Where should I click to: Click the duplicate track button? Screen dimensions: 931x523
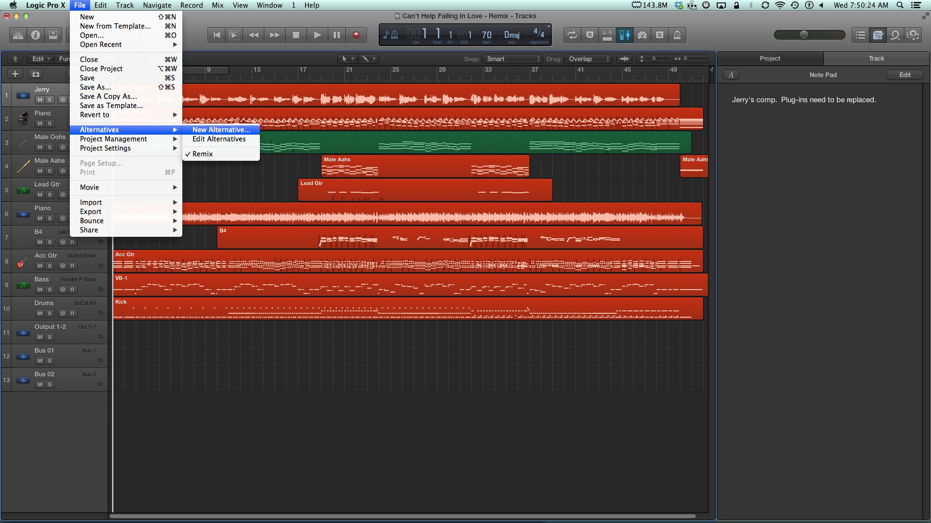coord(35,74)
